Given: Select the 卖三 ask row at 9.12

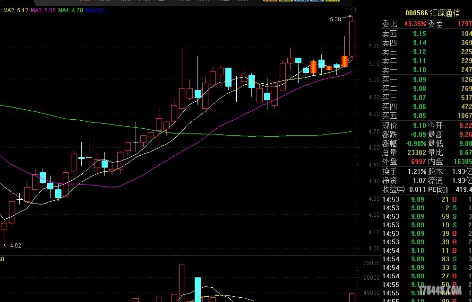Looking at the screenshot, I should (x=427, y=52).
